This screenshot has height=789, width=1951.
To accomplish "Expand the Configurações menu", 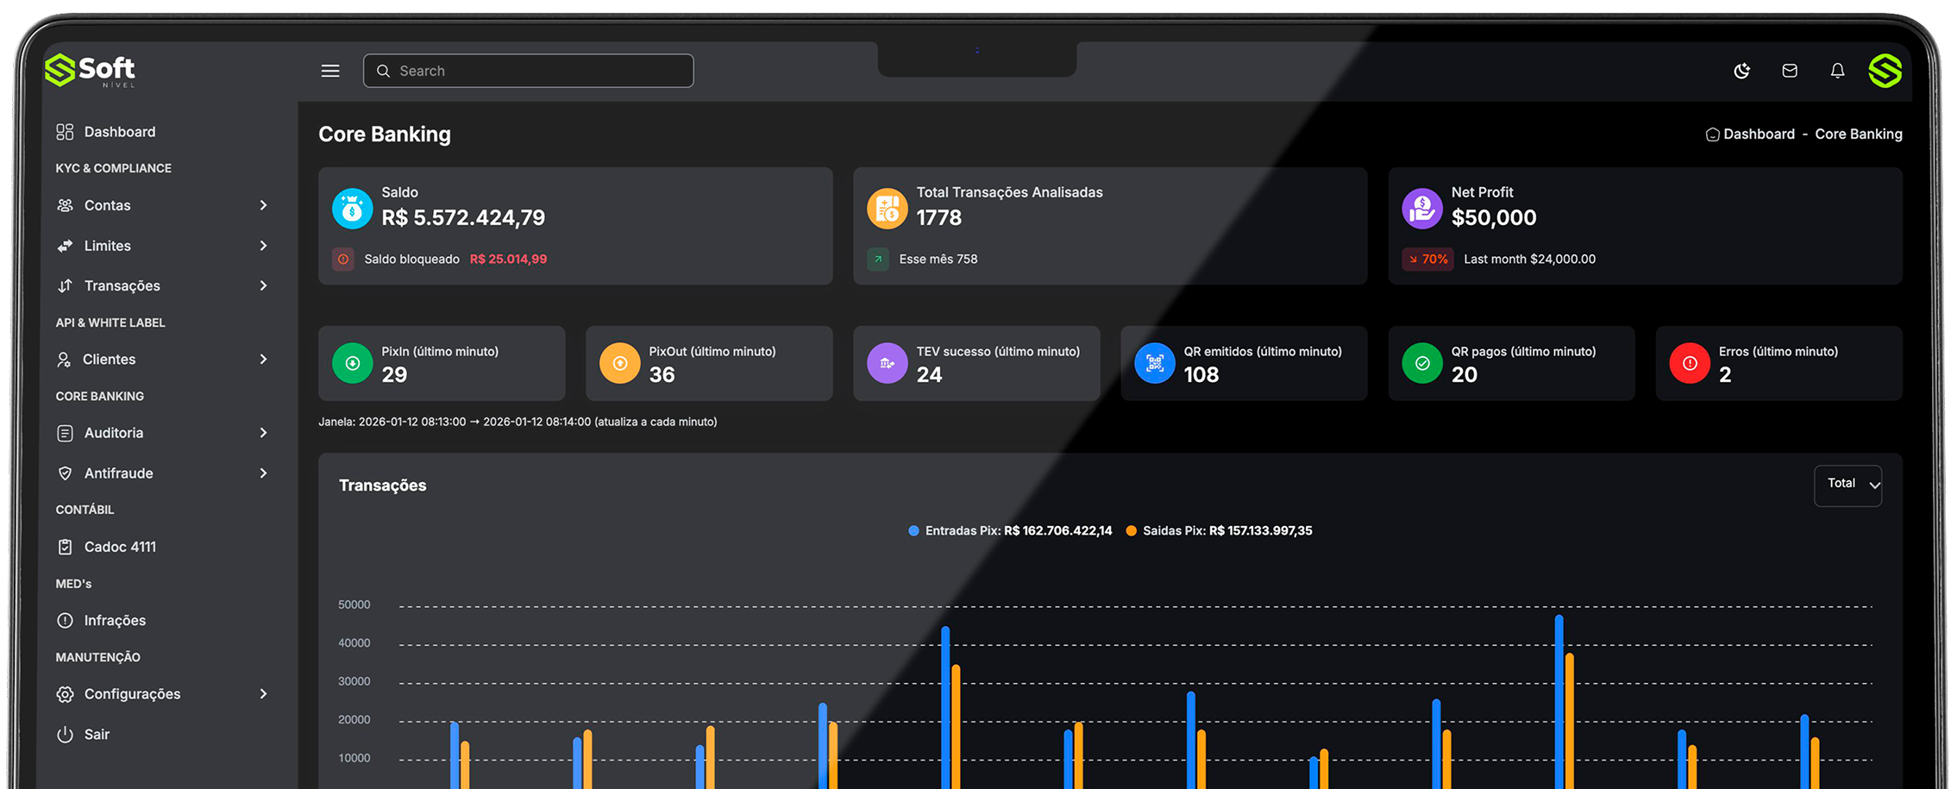I will tap(132, 693).
